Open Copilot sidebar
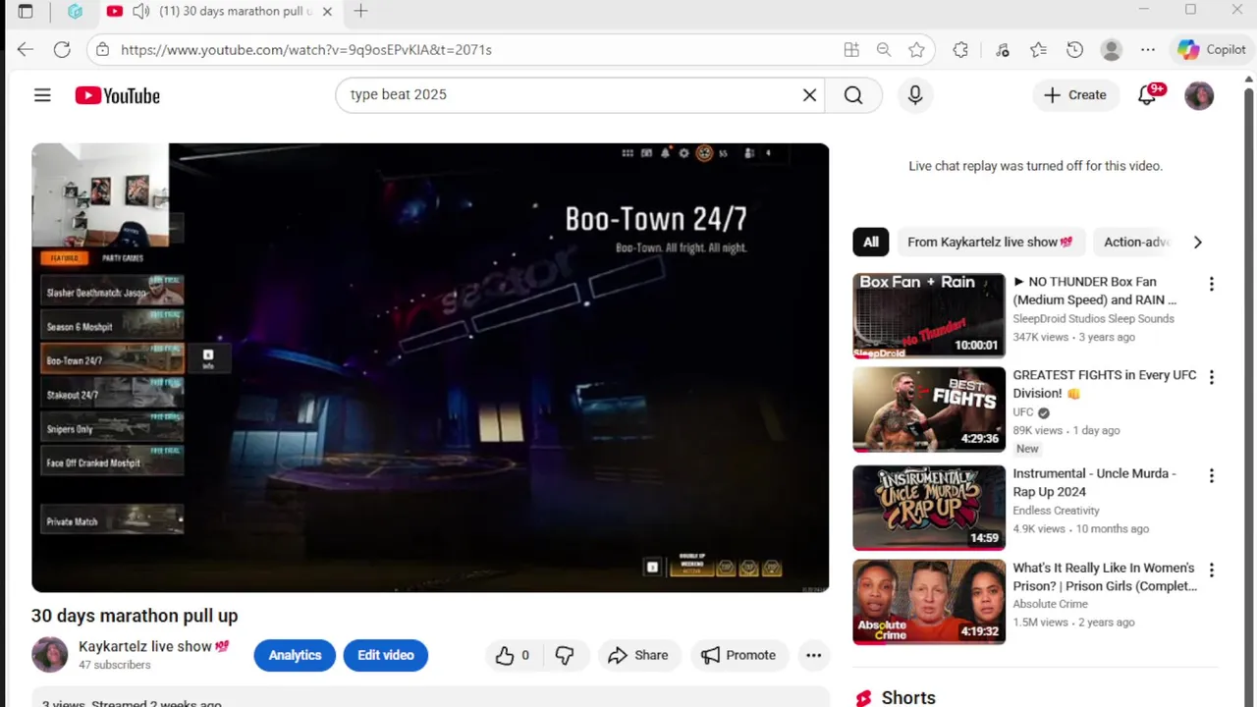Screen dimensions: 1257x707 tap(1212, 49)
